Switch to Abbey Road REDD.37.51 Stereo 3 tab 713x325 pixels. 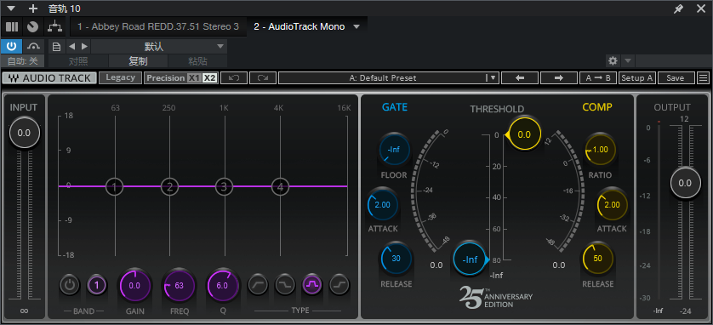pyautogui.click(x=157, y=27)
